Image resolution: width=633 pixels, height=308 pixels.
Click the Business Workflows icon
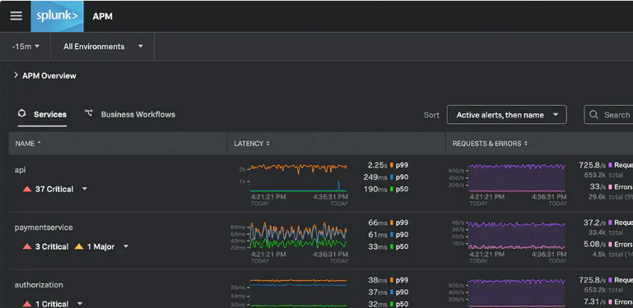89,113
